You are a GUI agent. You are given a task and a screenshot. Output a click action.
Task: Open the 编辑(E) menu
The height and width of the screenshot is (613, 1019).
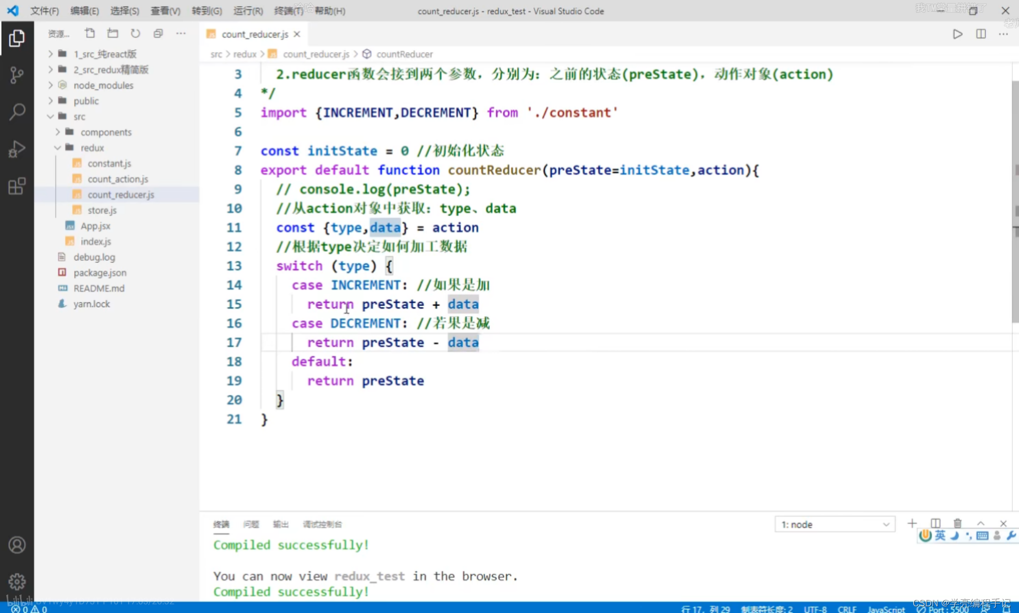click(x=84, y=11)
